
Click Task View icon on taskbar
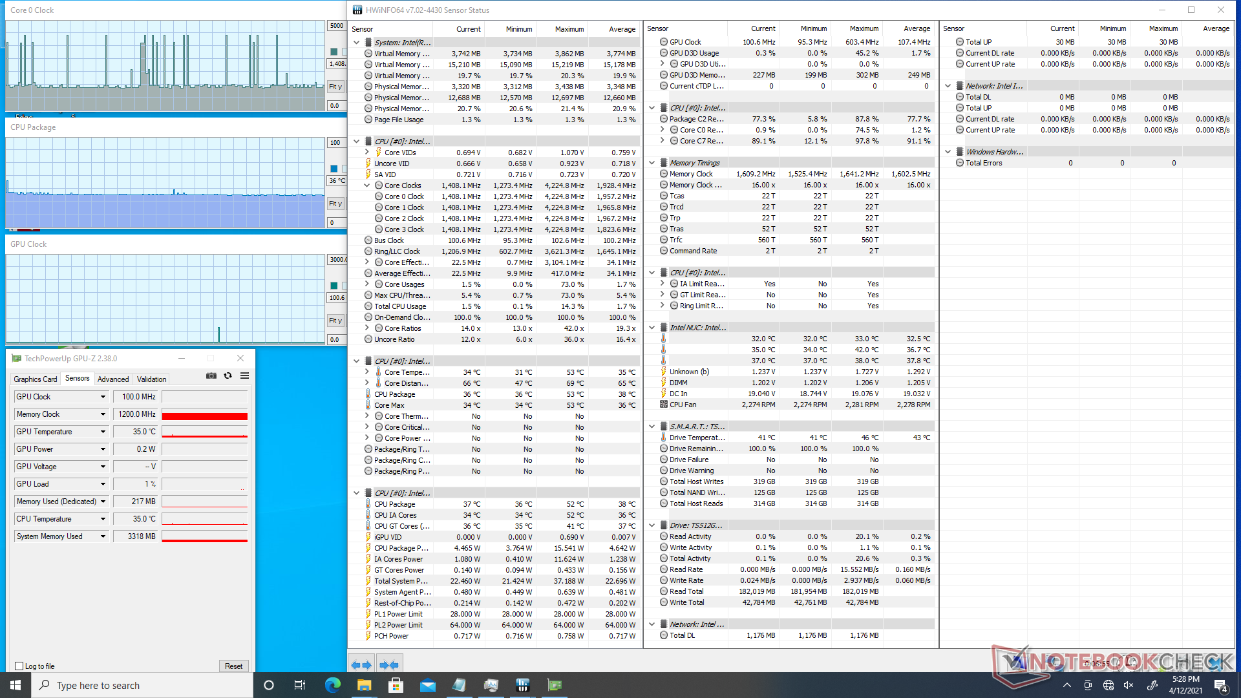(300, 685)
